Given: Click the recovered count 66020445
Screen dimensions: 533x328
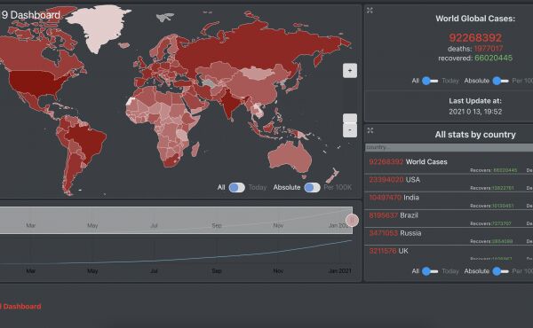Looking at the screenshot, I should [493, 58].
